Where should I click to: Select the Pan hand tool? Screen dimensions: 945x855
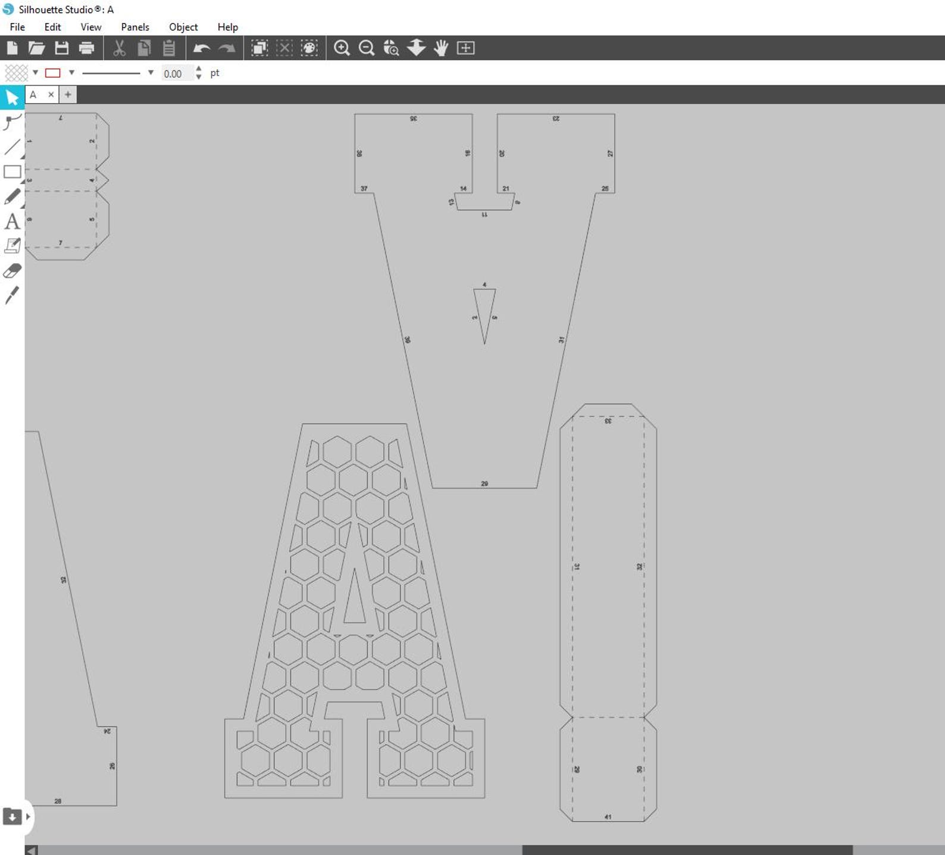(x=441, y=48)
